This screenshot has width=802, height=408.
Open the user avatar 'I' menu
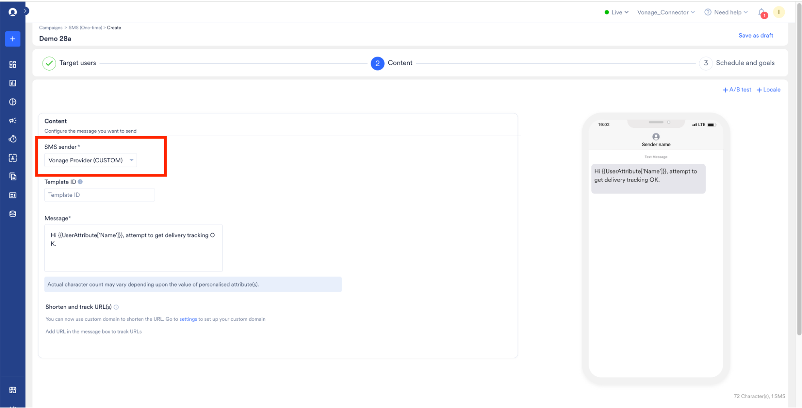pos(779,12)
